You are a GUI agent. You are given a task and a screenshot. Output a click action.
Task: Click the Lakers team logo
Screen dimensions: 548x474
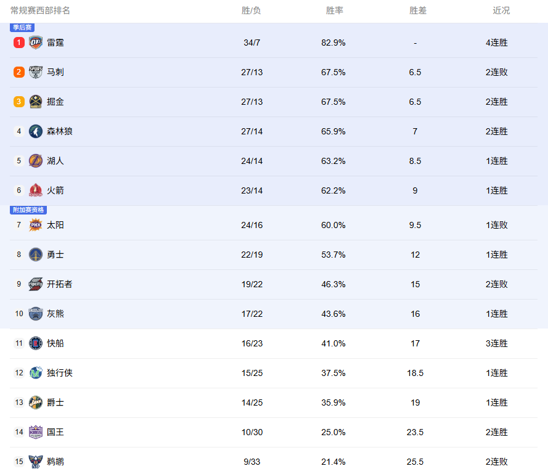(36, 161)
